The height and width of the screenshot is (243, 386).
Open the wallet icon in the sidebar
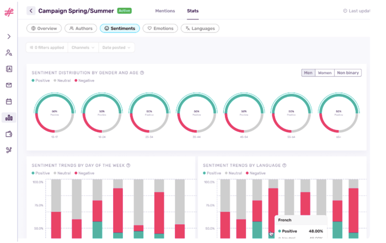pyautogui.click(x=9, y=134)
